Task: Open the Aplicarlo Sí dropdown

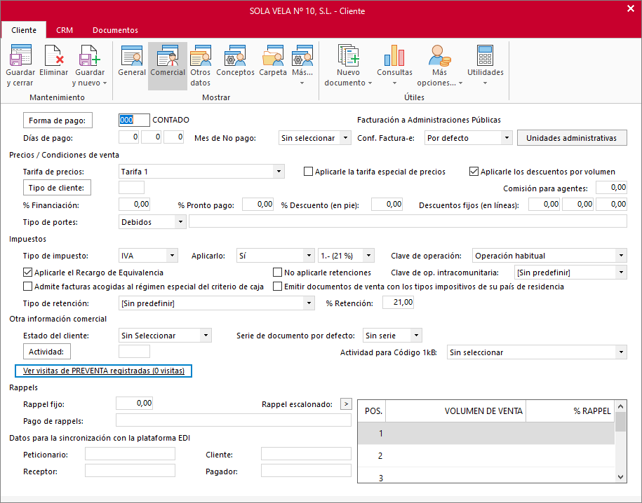Action: click(309, 256)
